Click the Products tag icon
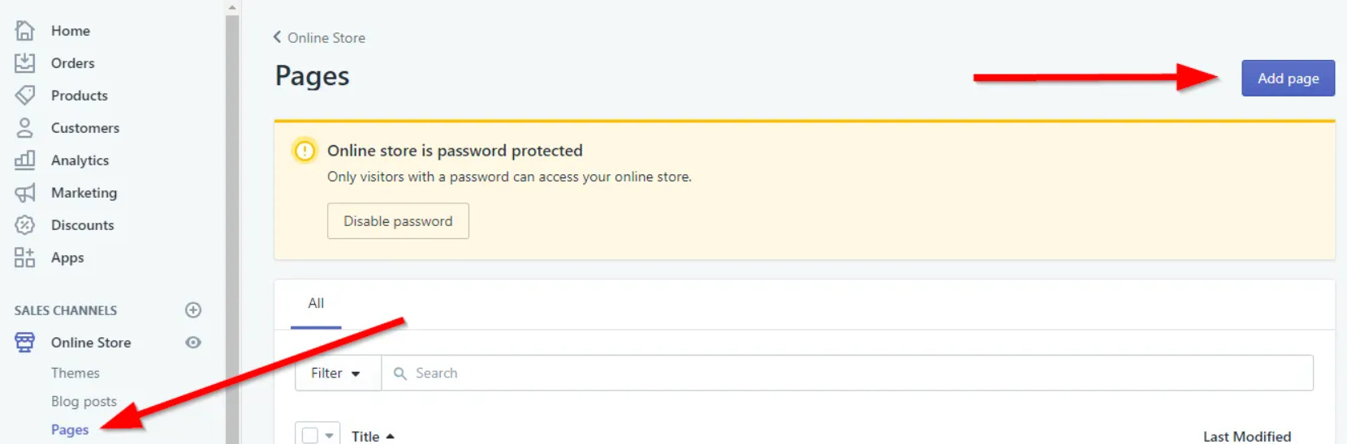1347x444 pixels. 25,96
